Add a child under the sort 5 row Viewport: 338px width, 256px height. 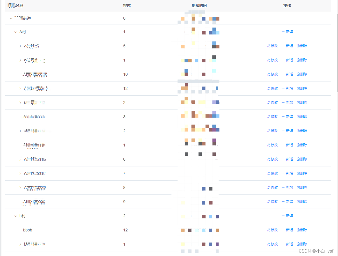point(287,46)
